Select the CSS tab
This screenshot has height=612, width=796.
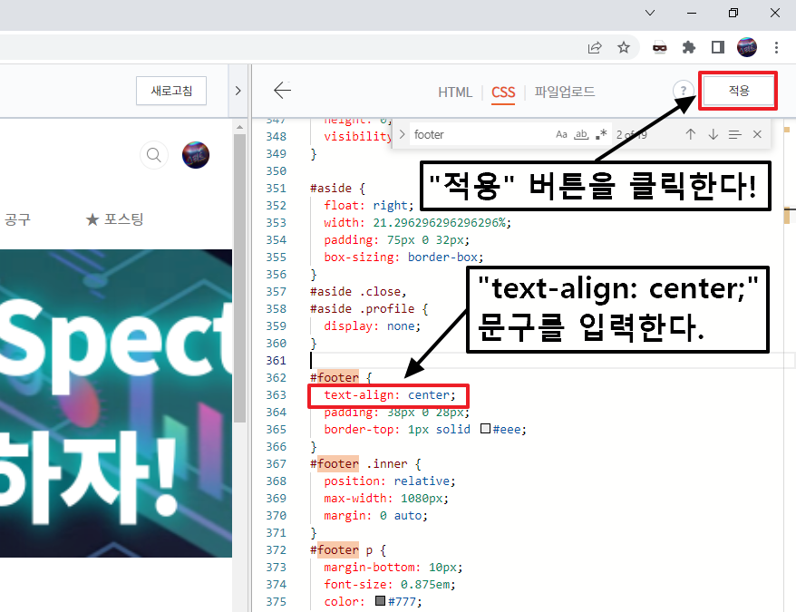[503, 92]
